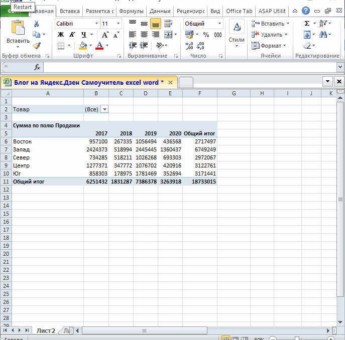Align text to middle of cell

point(144,23)
